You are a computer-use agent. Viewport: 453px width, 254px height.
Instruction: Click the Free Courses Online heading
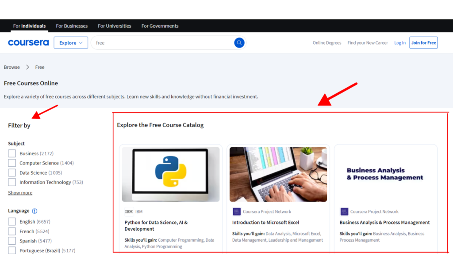point(31,83)
